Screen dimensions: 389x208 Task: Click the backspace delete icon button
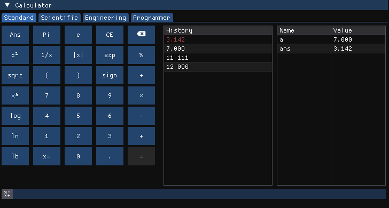(x=141, y=35)
